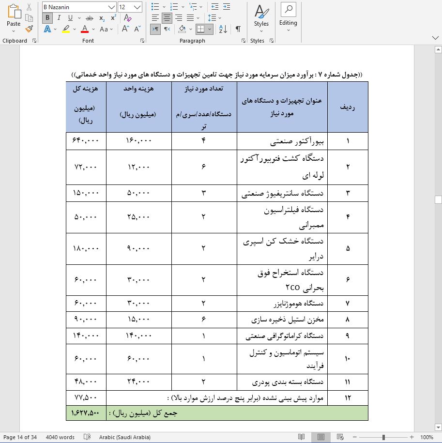The width and height of the screenshot is (442, 443).
Task: Show paragraph marks with the pilcrow icon
Action: (x=238, y=29)
